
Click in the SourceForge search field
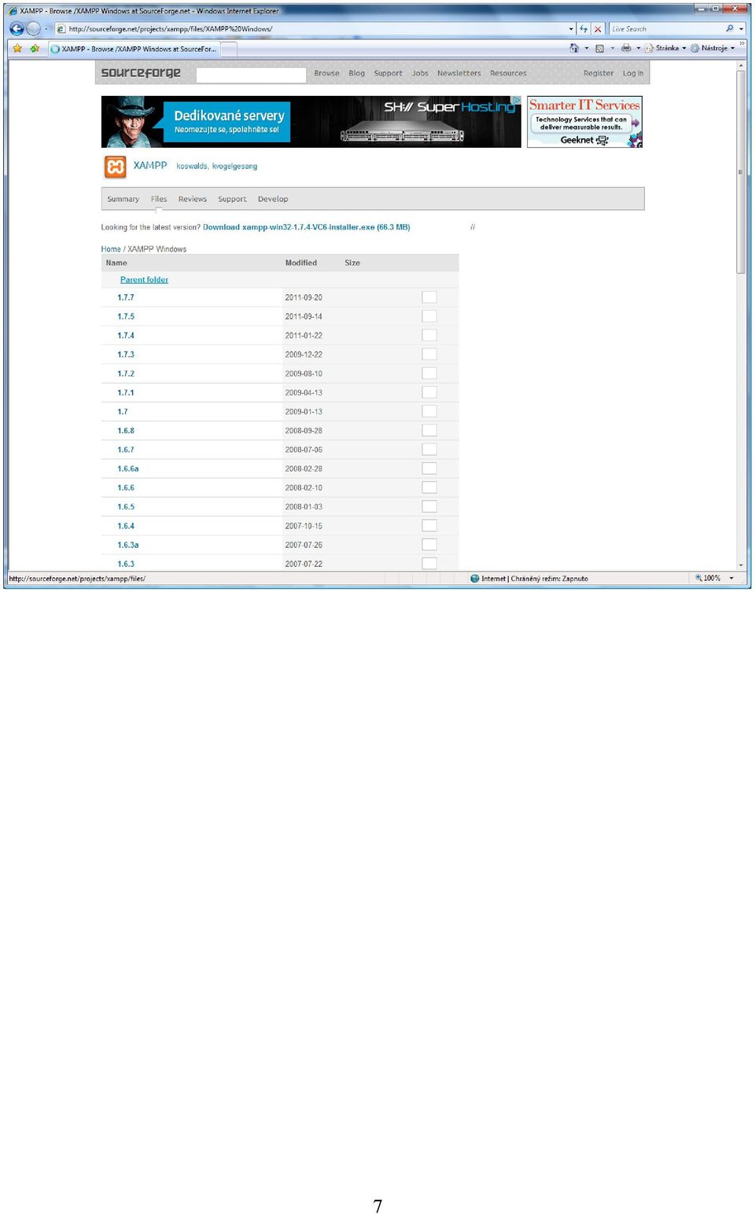(x=251, y=75)
